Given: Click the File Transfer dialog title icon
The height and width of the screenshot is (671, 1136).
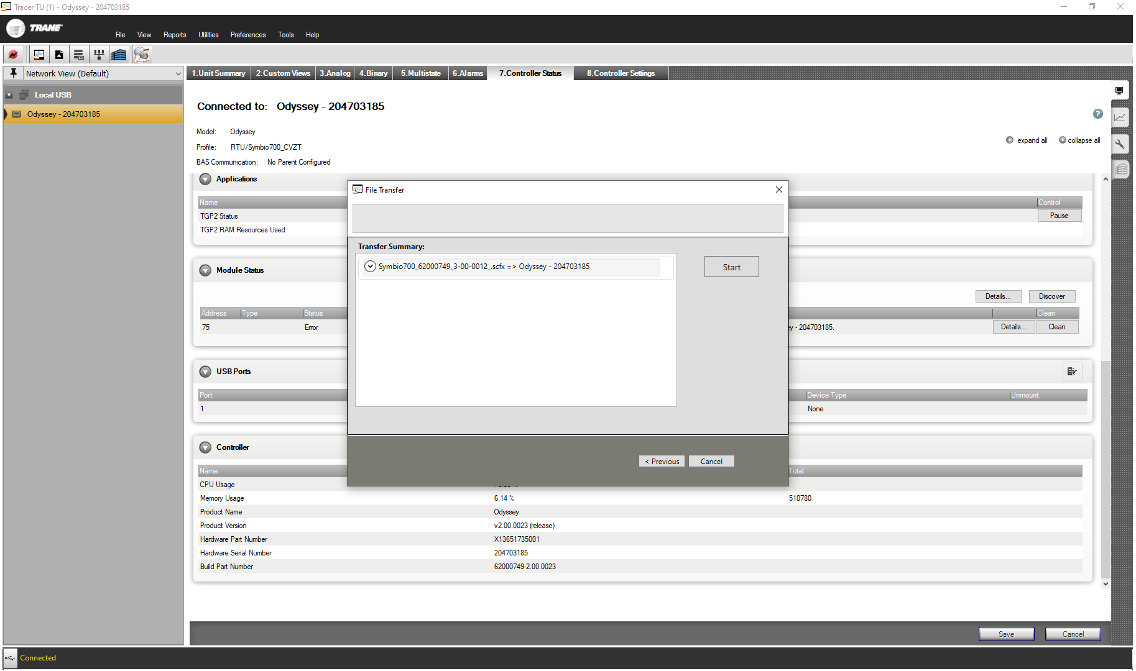Looking at the screenshot, I should tap(358, 189).
